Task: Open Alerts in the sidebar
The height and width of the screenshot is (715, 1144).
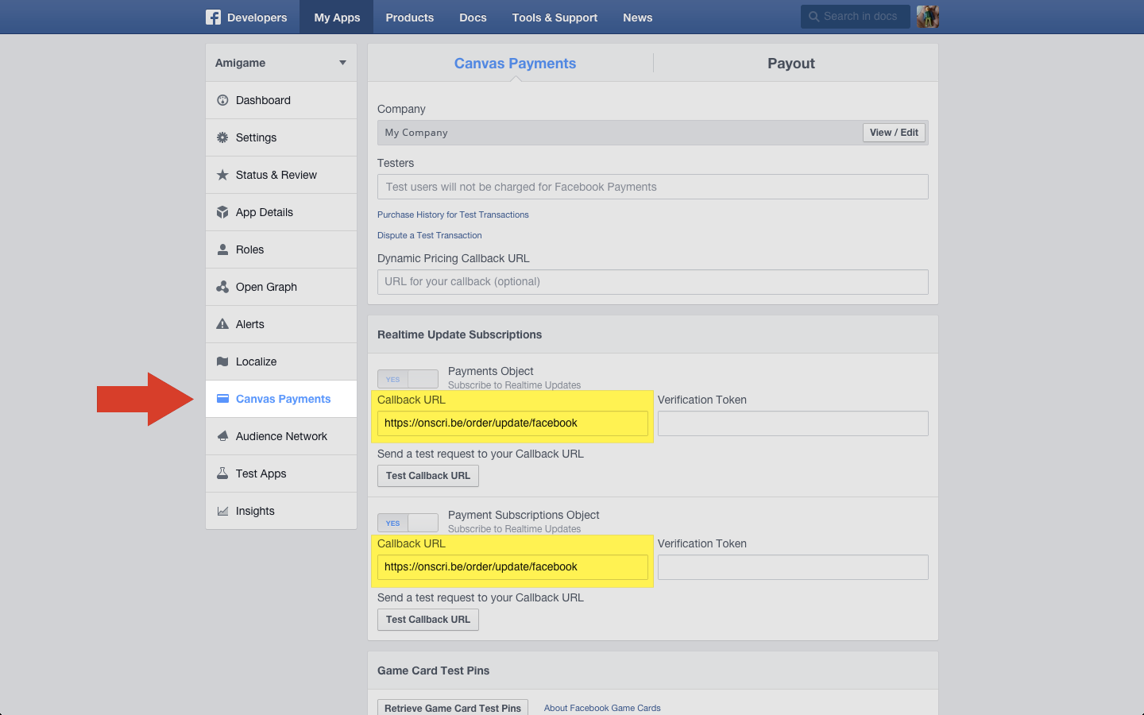Action: (281, 324)
